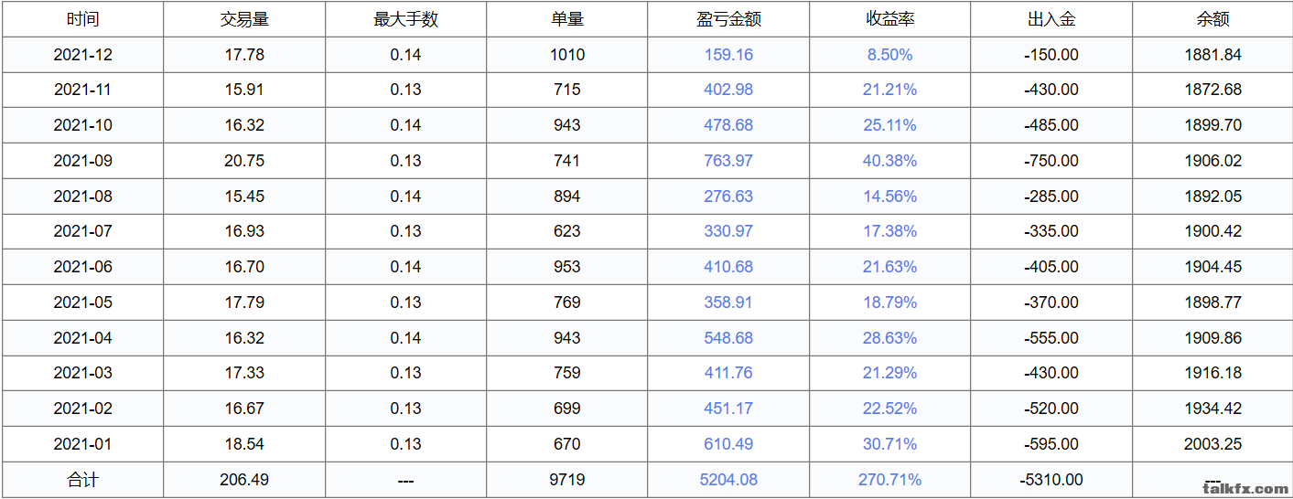Screen dimensions: 1293x499
Task: Open the 159.16 profit link for 2021-12
Action: [x=728, y=55]
